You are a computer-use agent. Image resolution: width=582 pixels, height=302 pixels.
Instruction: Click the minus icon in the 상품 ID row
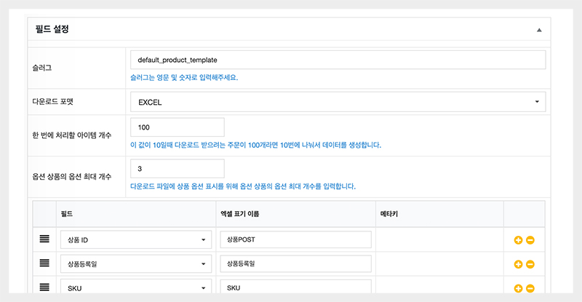coord(530,241)
